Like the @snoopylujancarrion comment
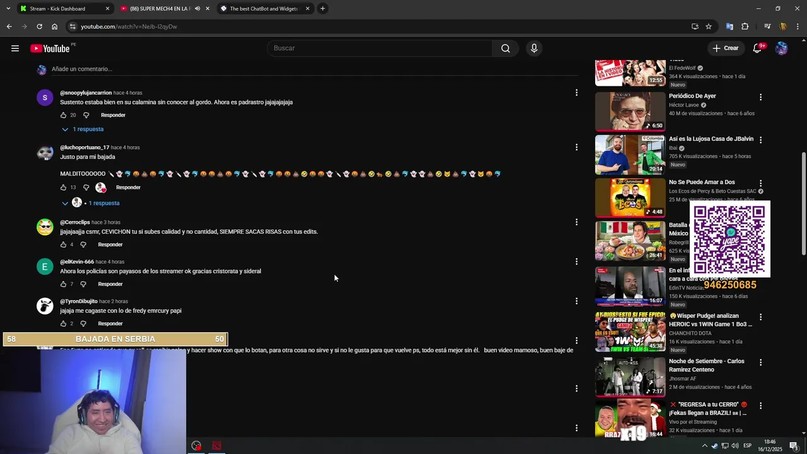807x454 pixels. tap(63, 115)
